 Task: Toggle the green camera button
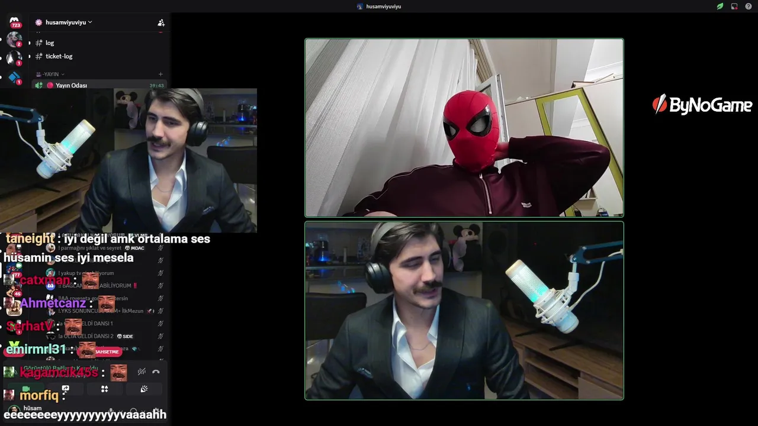coord(26,389)
